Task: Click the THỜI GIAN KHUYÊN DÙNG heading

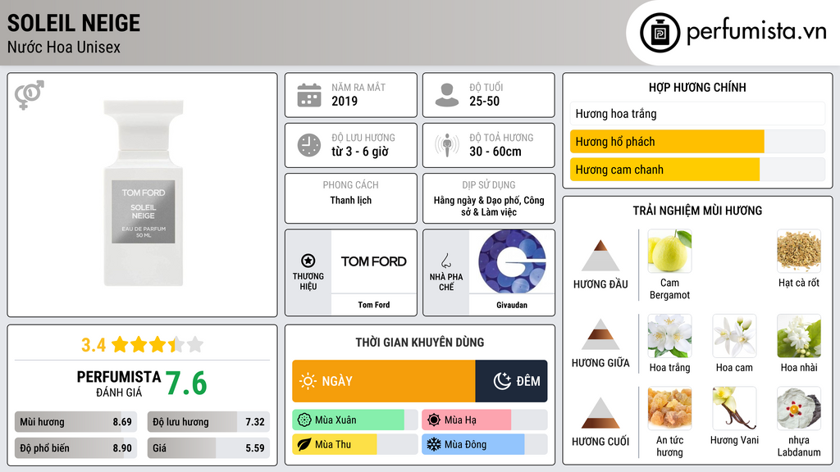Action: click(x=420, y=343)
